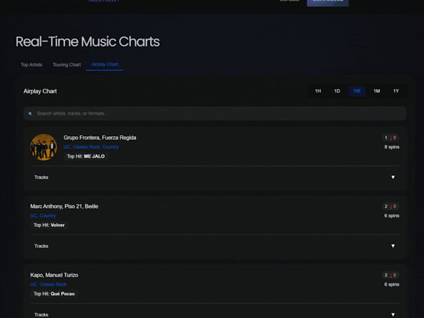Click Marc Anthony, Piso 21, Beéle name
This screenshot has height=318, width=424.
pyautogui.click(x=64, y=206)
